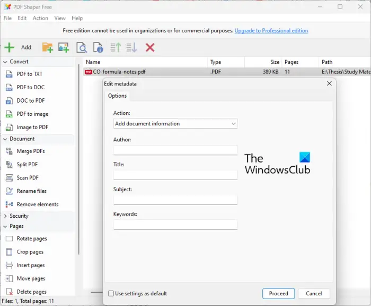Select the CO-formula-notes.pdf file name
Viewport: 371px width, 306px height.
point(119,72)
